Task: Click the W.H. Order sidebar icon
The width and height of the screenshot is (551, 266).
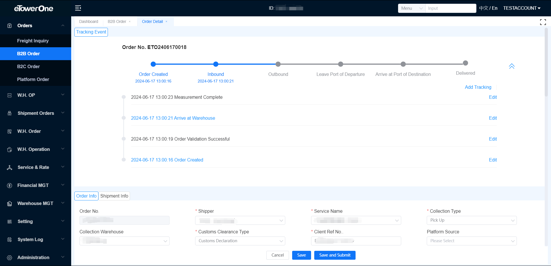Action: click(x=9, y=131)
